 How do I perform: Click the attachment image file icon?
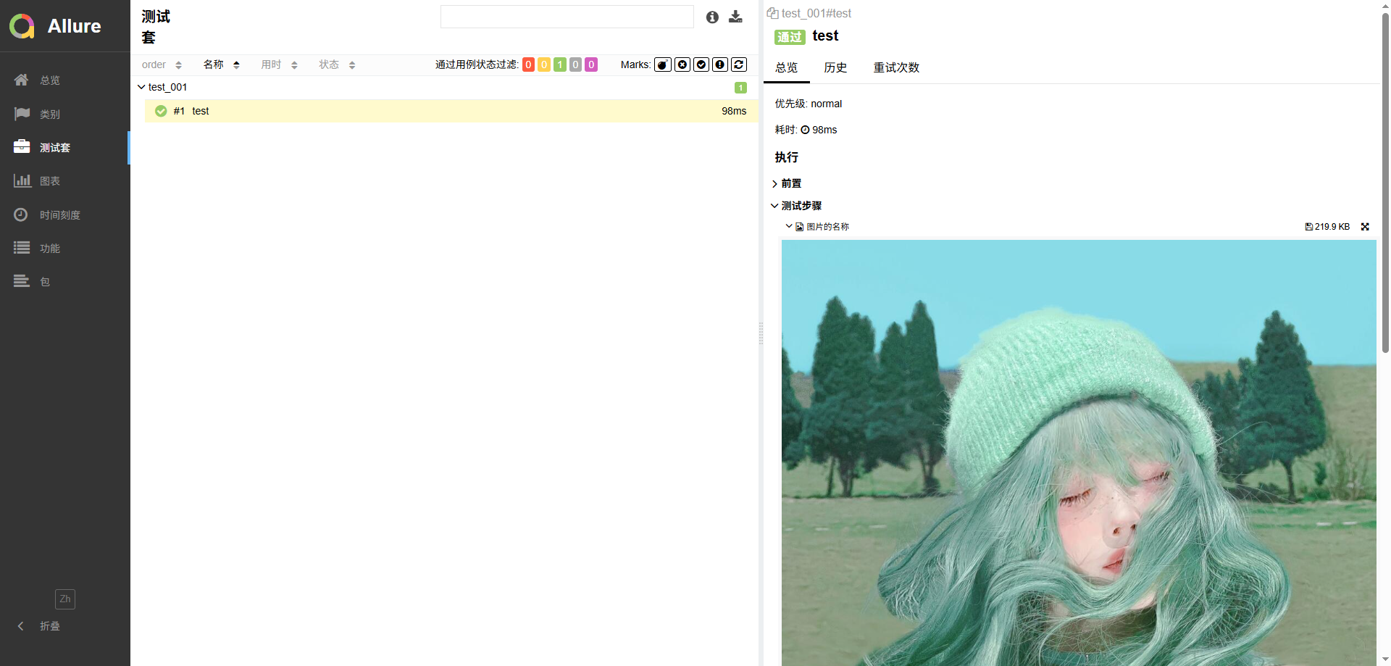(800, 227)
